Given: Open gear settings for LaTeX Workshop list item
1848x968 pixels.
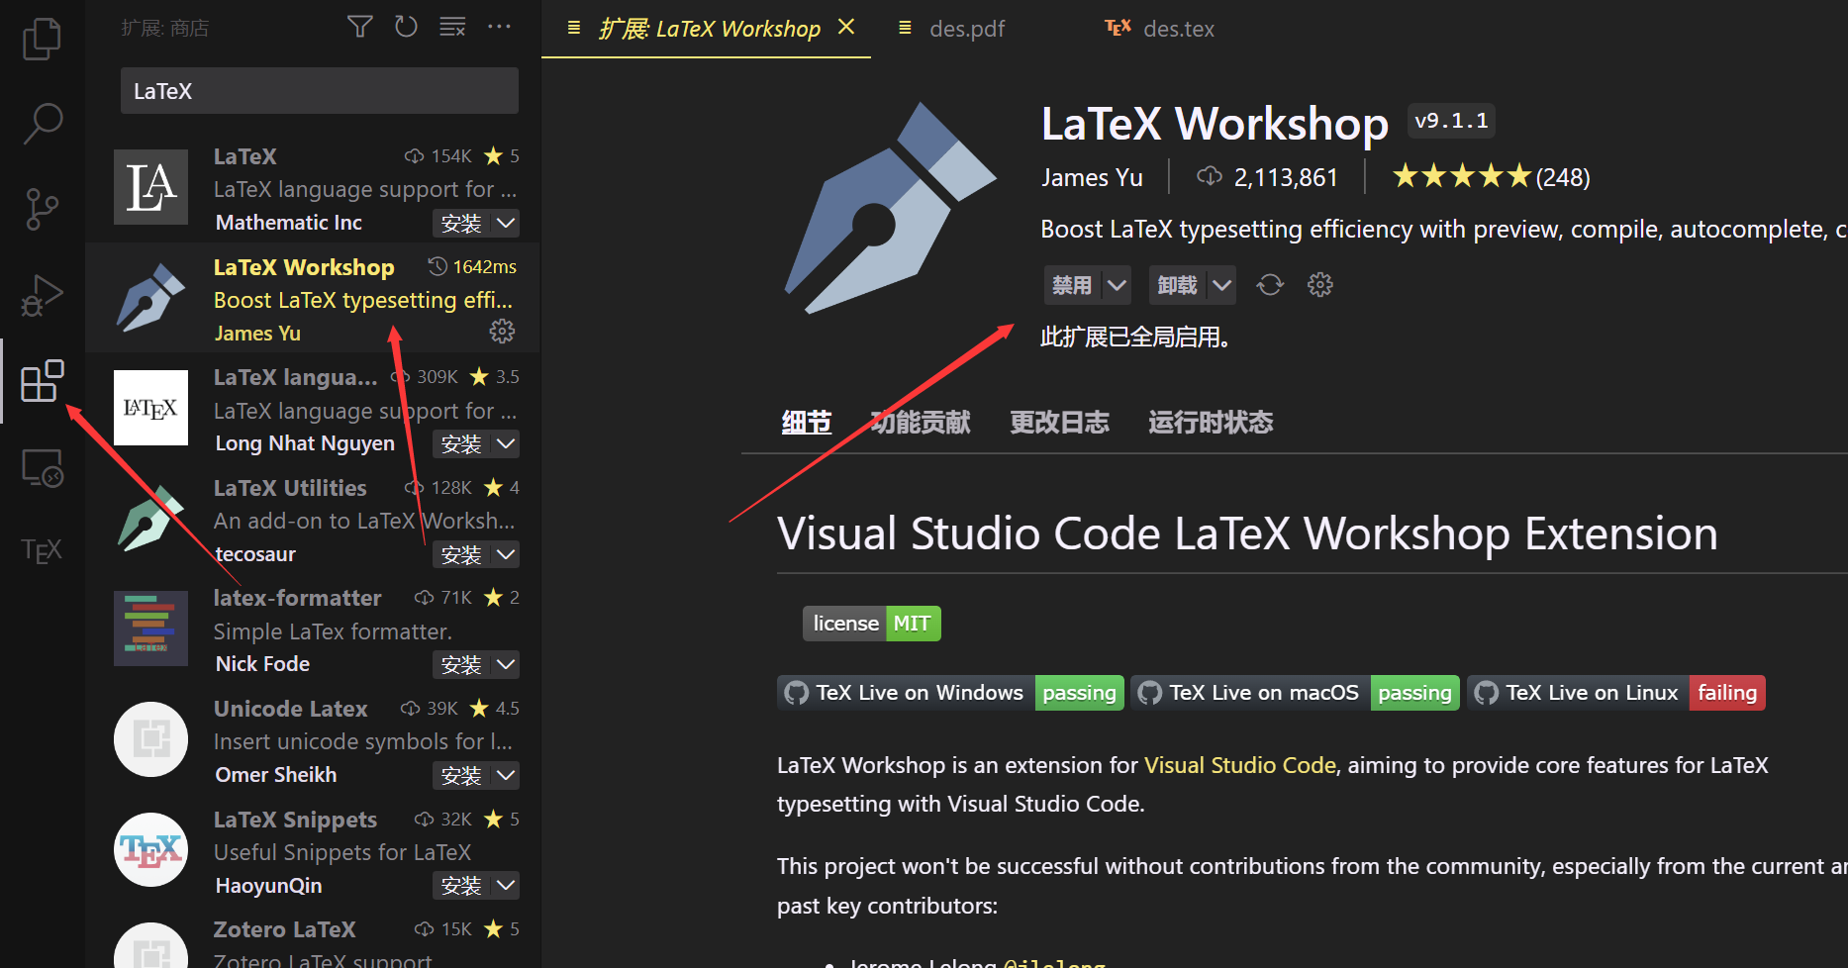Looking at the screenshot, I should (502, 332).
